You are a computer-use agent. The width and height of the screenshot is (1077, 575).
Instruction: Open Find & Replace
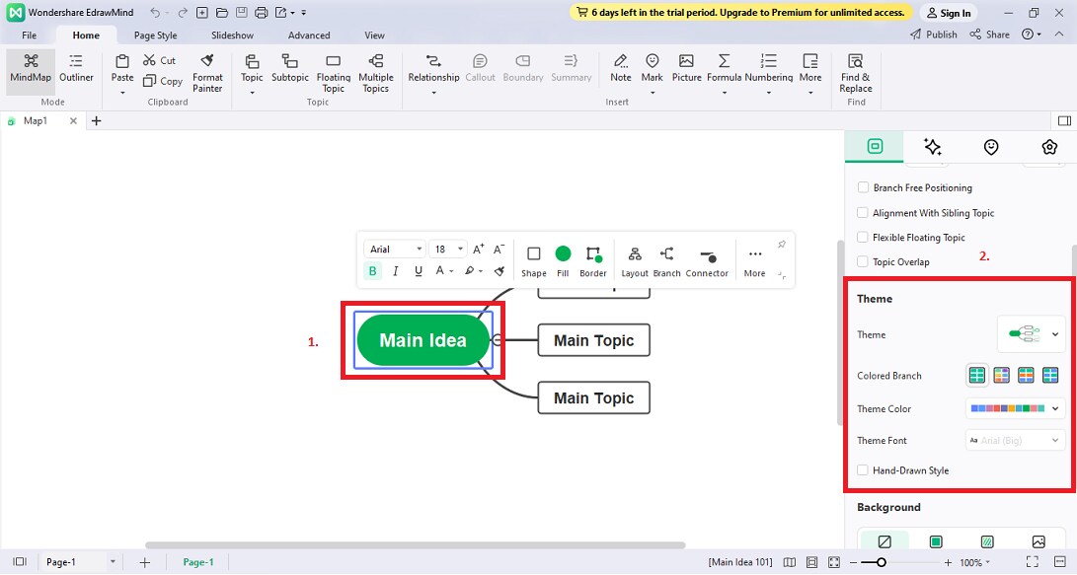855,73
